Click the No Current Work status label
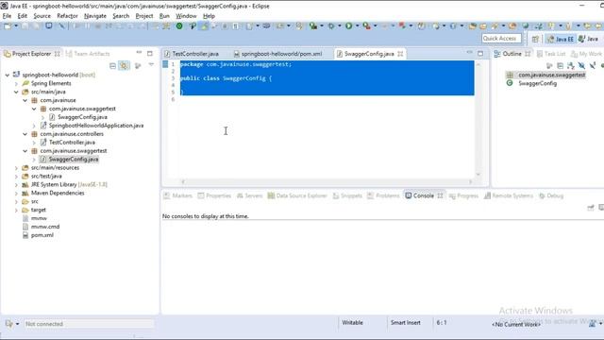This screenshot has width=604, height=340. (516, 325)
